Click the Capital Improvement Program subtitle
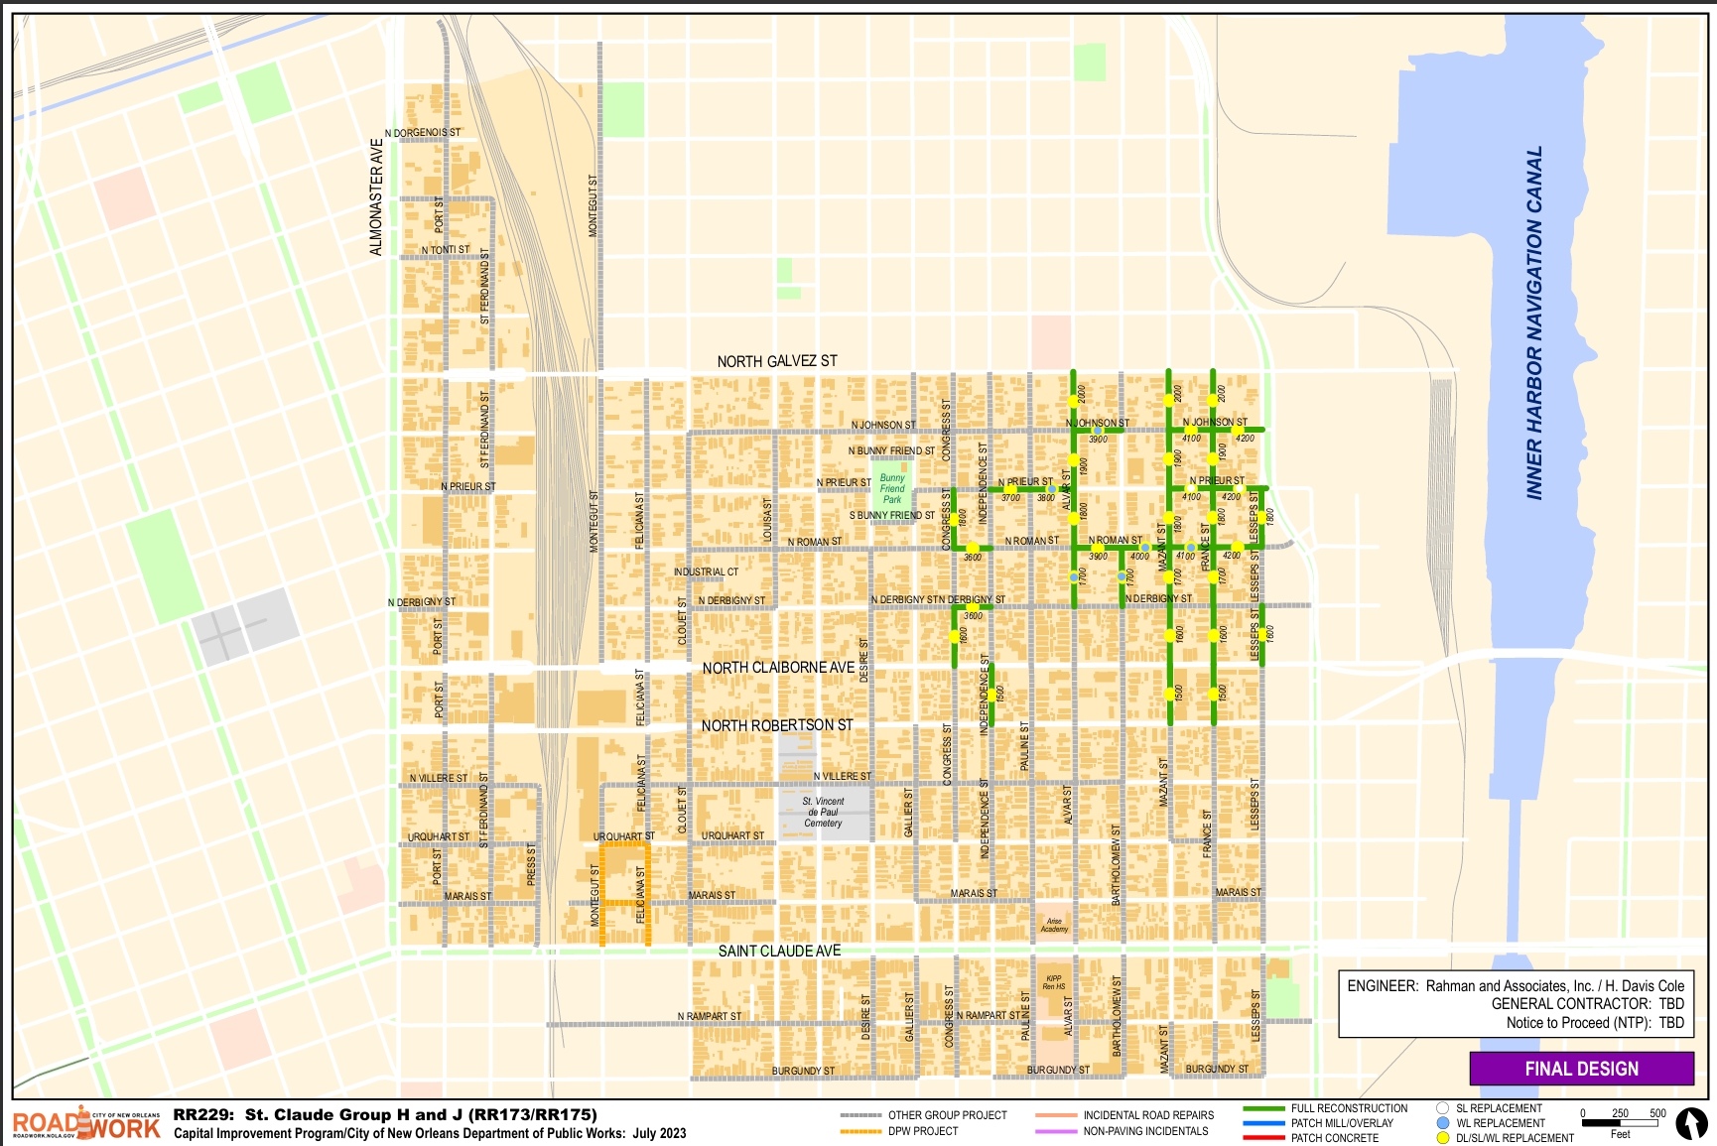 coord(430,1133)
